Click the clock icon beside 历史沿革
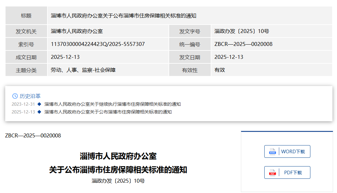The width and height of the screenshot is (337, 193). click(15, 96)
